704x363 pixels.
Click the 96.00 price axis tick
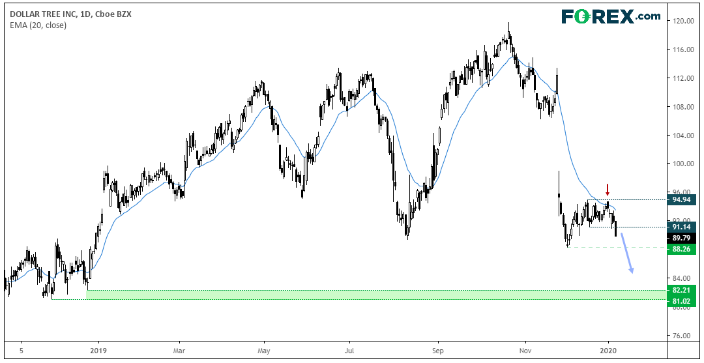682,192
